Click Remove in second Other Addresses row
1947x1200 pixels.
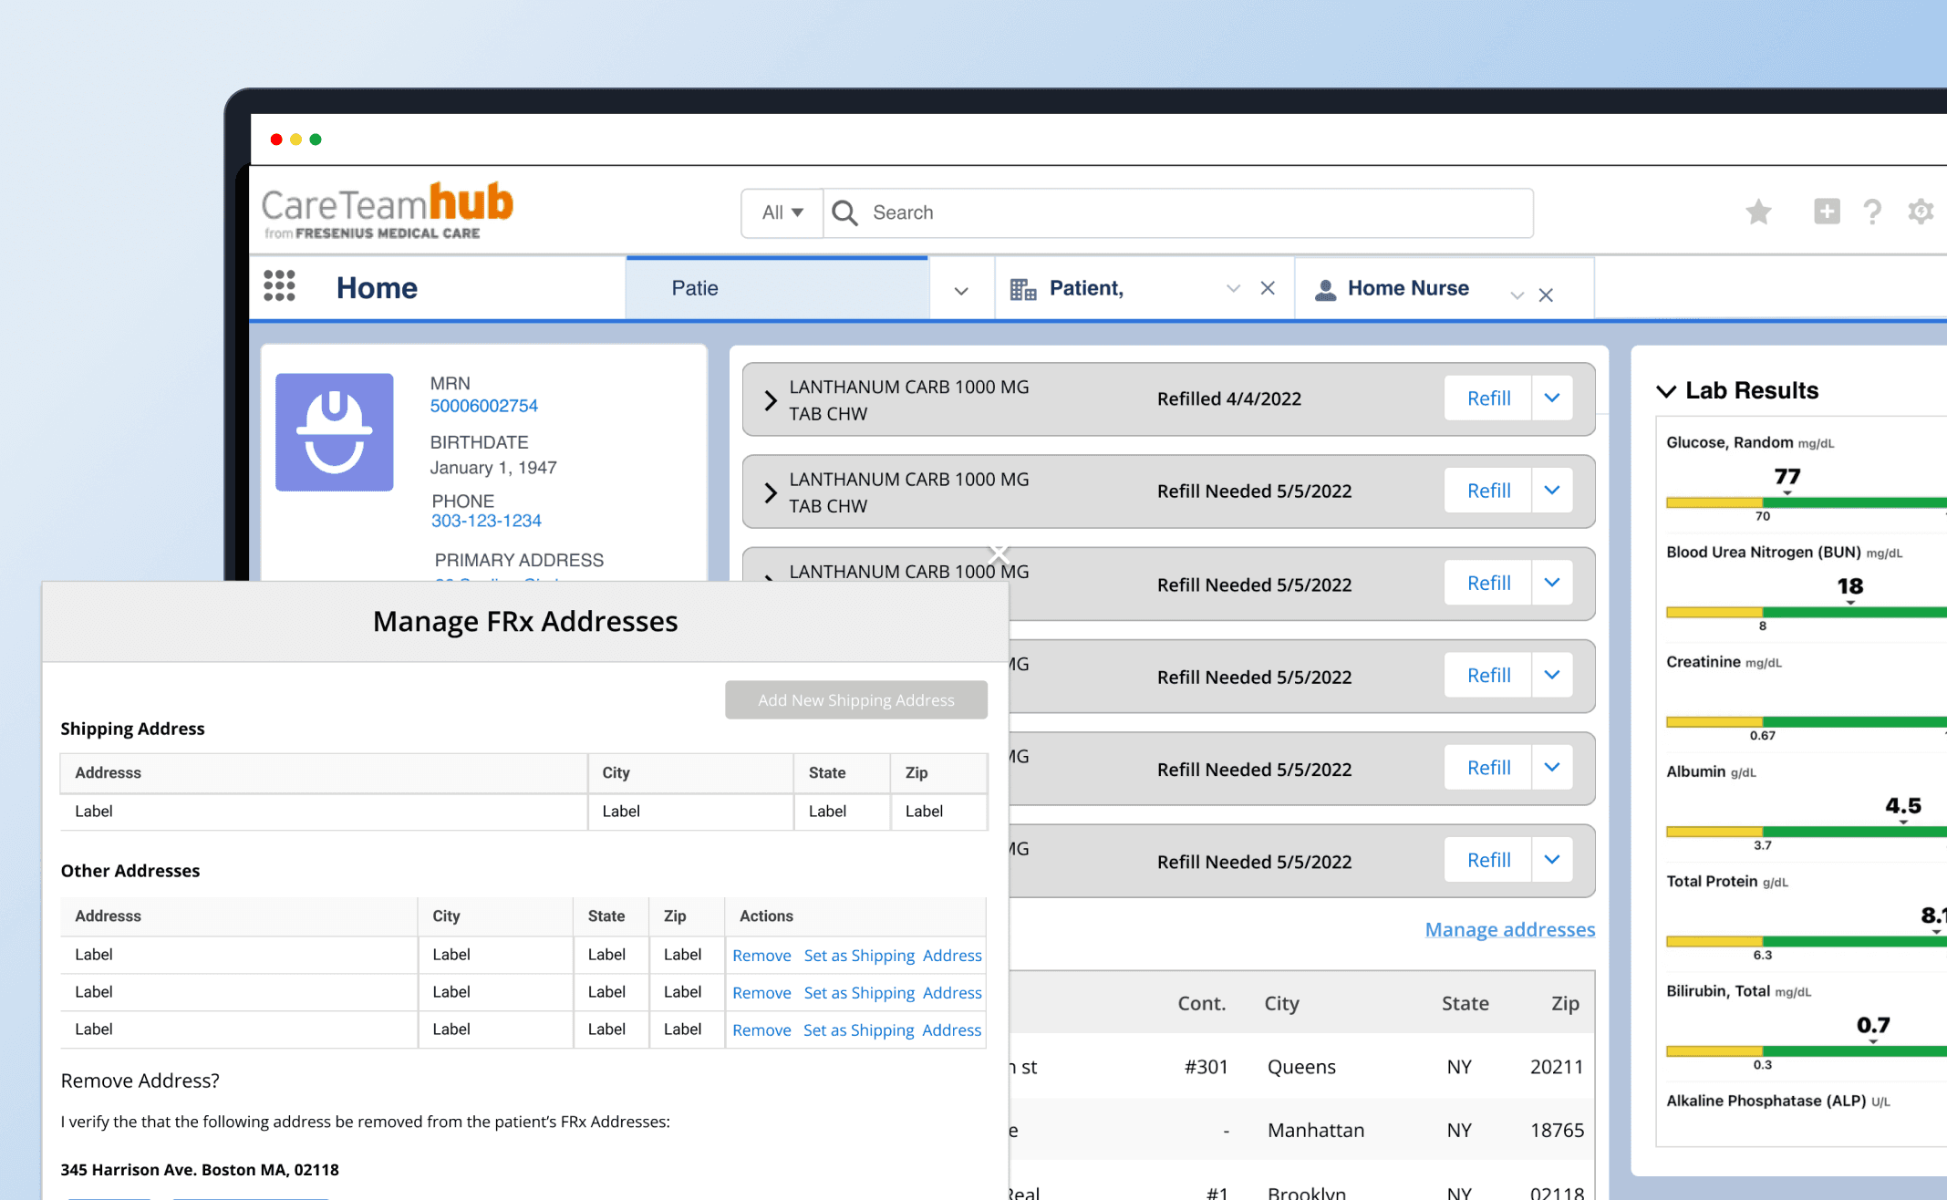pos(761,993)
